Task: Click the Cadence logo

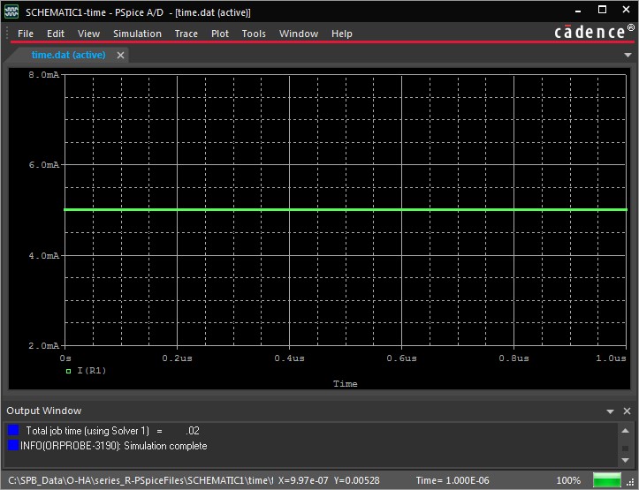Action: pyautogui.click(x=595, y=32)
